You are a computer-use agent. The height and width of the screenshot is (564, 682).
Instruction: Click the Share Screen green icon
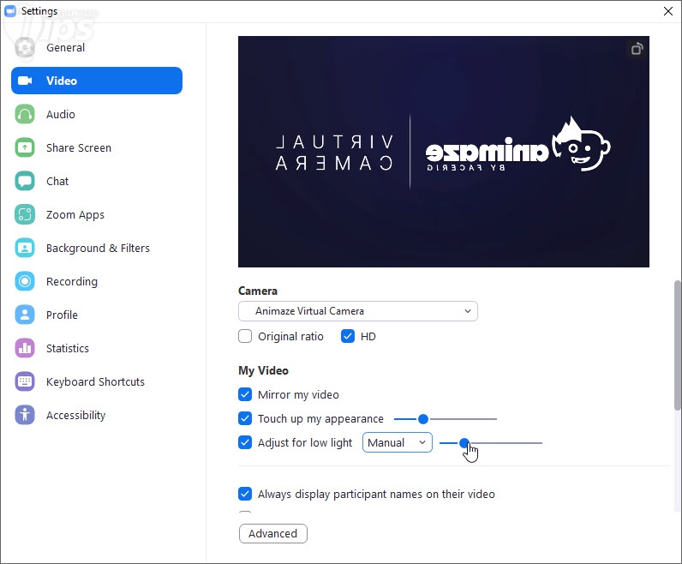25,147
